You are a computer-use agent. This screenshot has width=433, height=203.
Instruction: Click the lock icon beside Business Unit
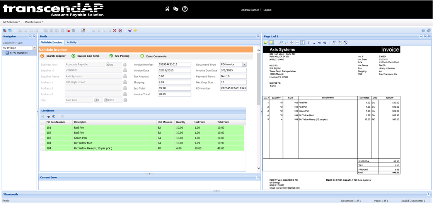125,64
